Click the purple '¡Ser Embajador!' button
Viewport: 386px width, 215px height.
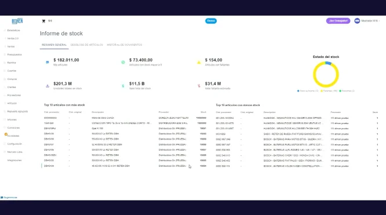[338, 21]
